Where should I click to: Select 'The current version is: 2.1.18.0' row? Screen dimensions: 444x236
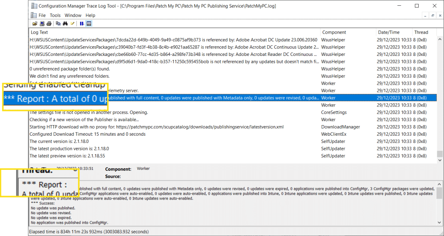[233, 142]
